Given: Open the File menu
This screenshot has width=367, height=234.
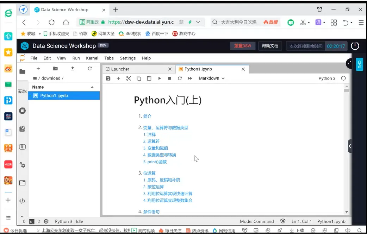Looking at the screenshot, I should click(34, 58).
